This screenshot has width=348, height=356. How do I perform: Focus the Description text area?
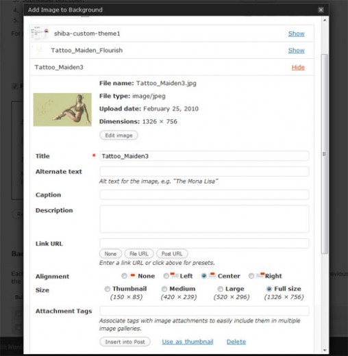point(204,219)
